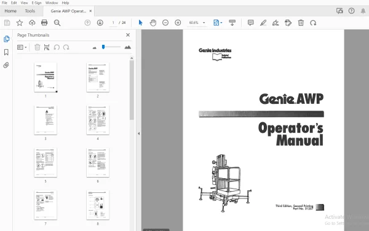Open the share feedback chat icon
The image size is (369, 231).
click(339, 11)
